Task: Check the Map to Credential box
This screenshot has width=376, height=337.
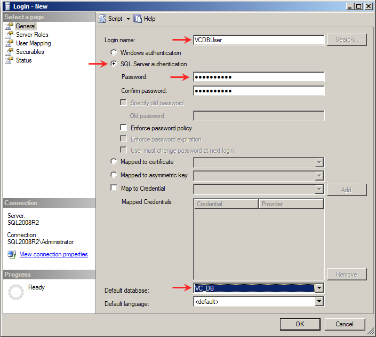Action: [x=113, y=188]
